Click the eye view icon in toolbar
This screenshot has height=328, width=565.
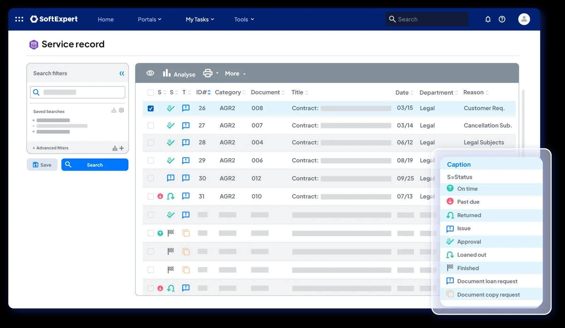(x=150, y=73)
